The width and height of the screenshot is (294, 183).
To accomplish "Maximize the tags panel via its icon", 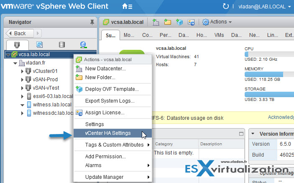I will (x=241, y=134).
